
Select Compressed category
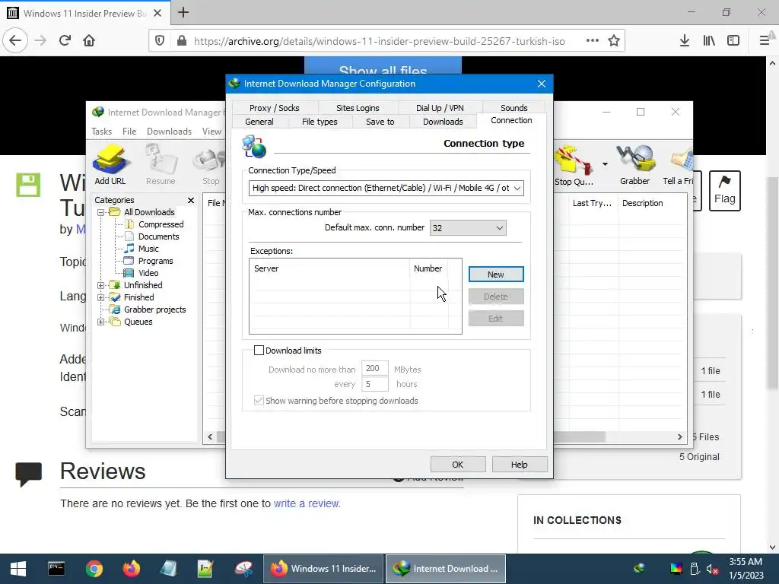[161, 224]
